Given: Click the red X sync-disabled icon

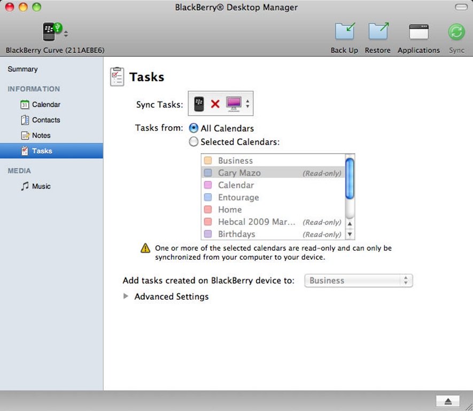Looking at the screenshot, I should (215, 104).
